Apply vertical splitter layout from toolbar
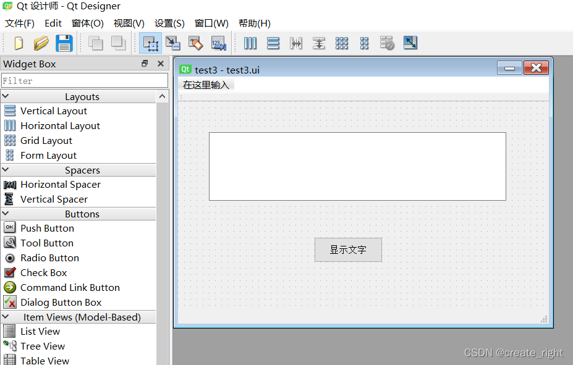This screenshot has height=365, width=573. click(319, 43)
